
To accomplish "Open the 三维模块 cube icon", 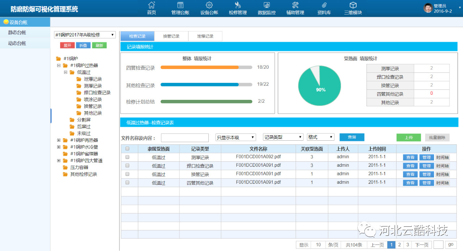I will pyautogui.click(x=353, y=5).
